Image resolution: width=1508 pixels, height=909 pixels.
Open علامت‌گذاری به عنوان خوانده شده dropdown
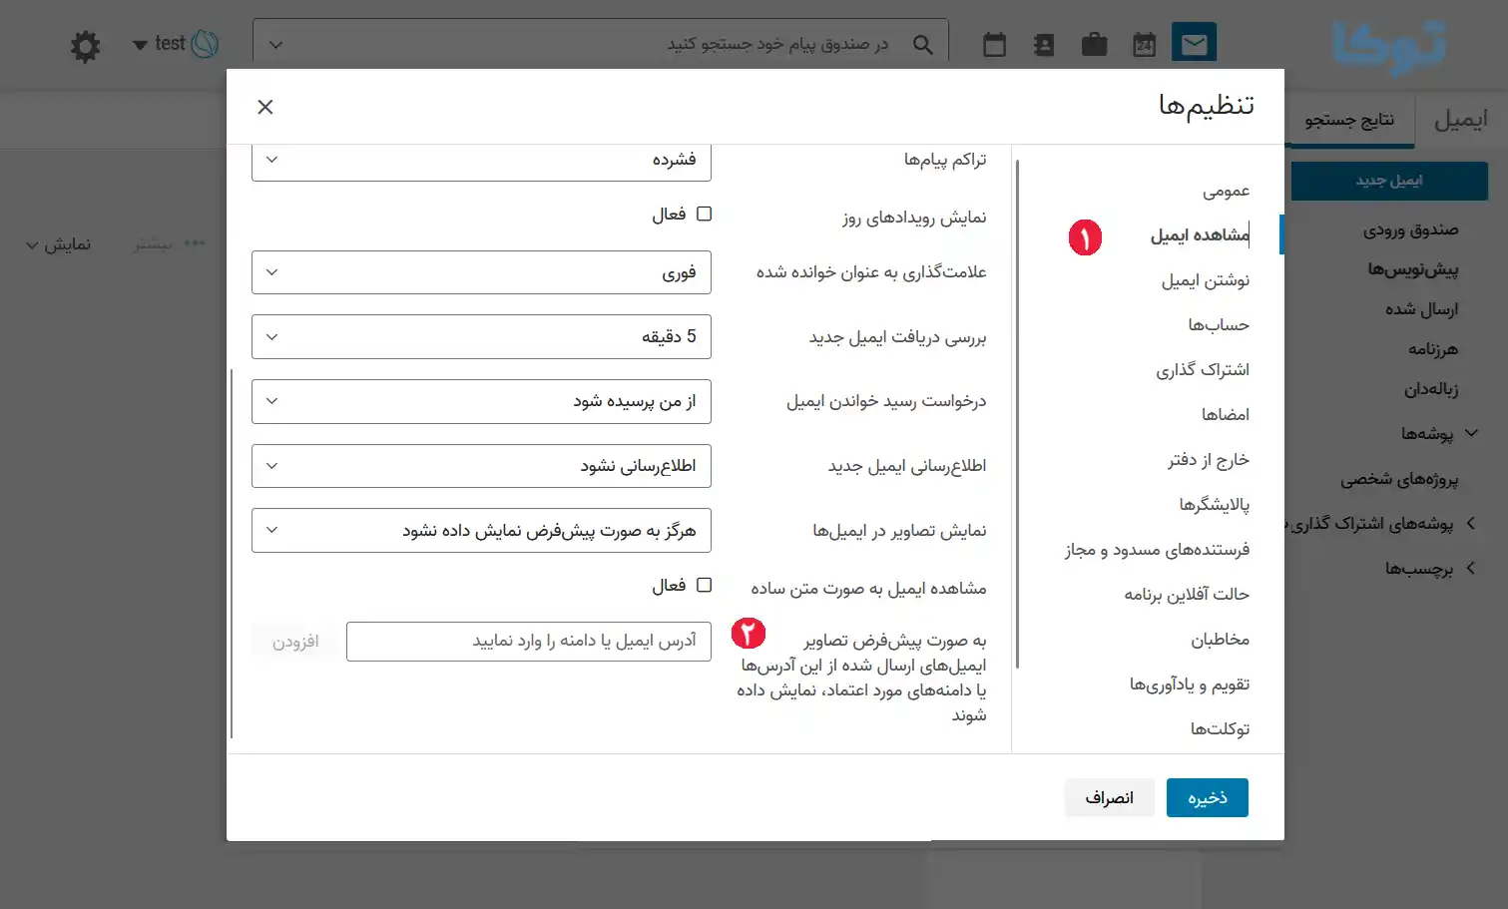coord(481,272)
